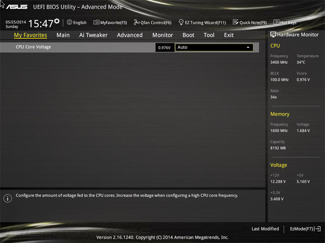Click the Qfan Control fan icon
Viewport: 325px width, 243px height.
[x=137, y=22]
